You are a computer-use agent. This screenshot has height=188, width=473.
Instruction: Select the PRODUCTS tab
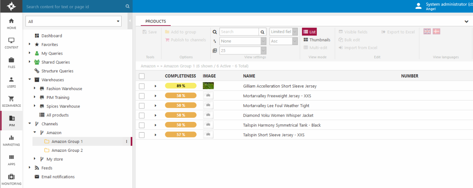pos(156,21)
